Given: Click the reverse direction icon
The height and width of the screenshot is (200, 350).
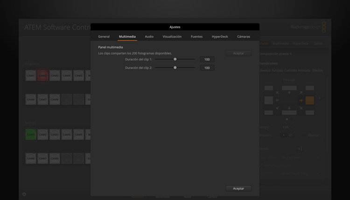Looking at the screenshot, I should (x=290, y=135).
